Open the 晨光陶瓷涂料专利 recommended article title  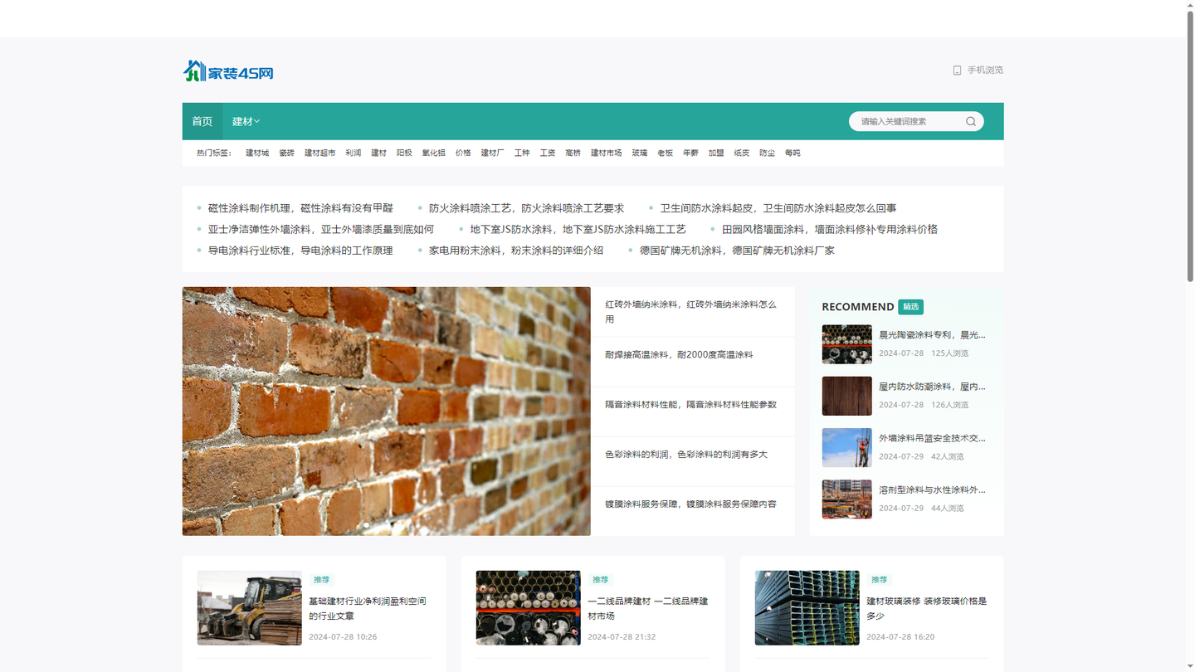933,335
